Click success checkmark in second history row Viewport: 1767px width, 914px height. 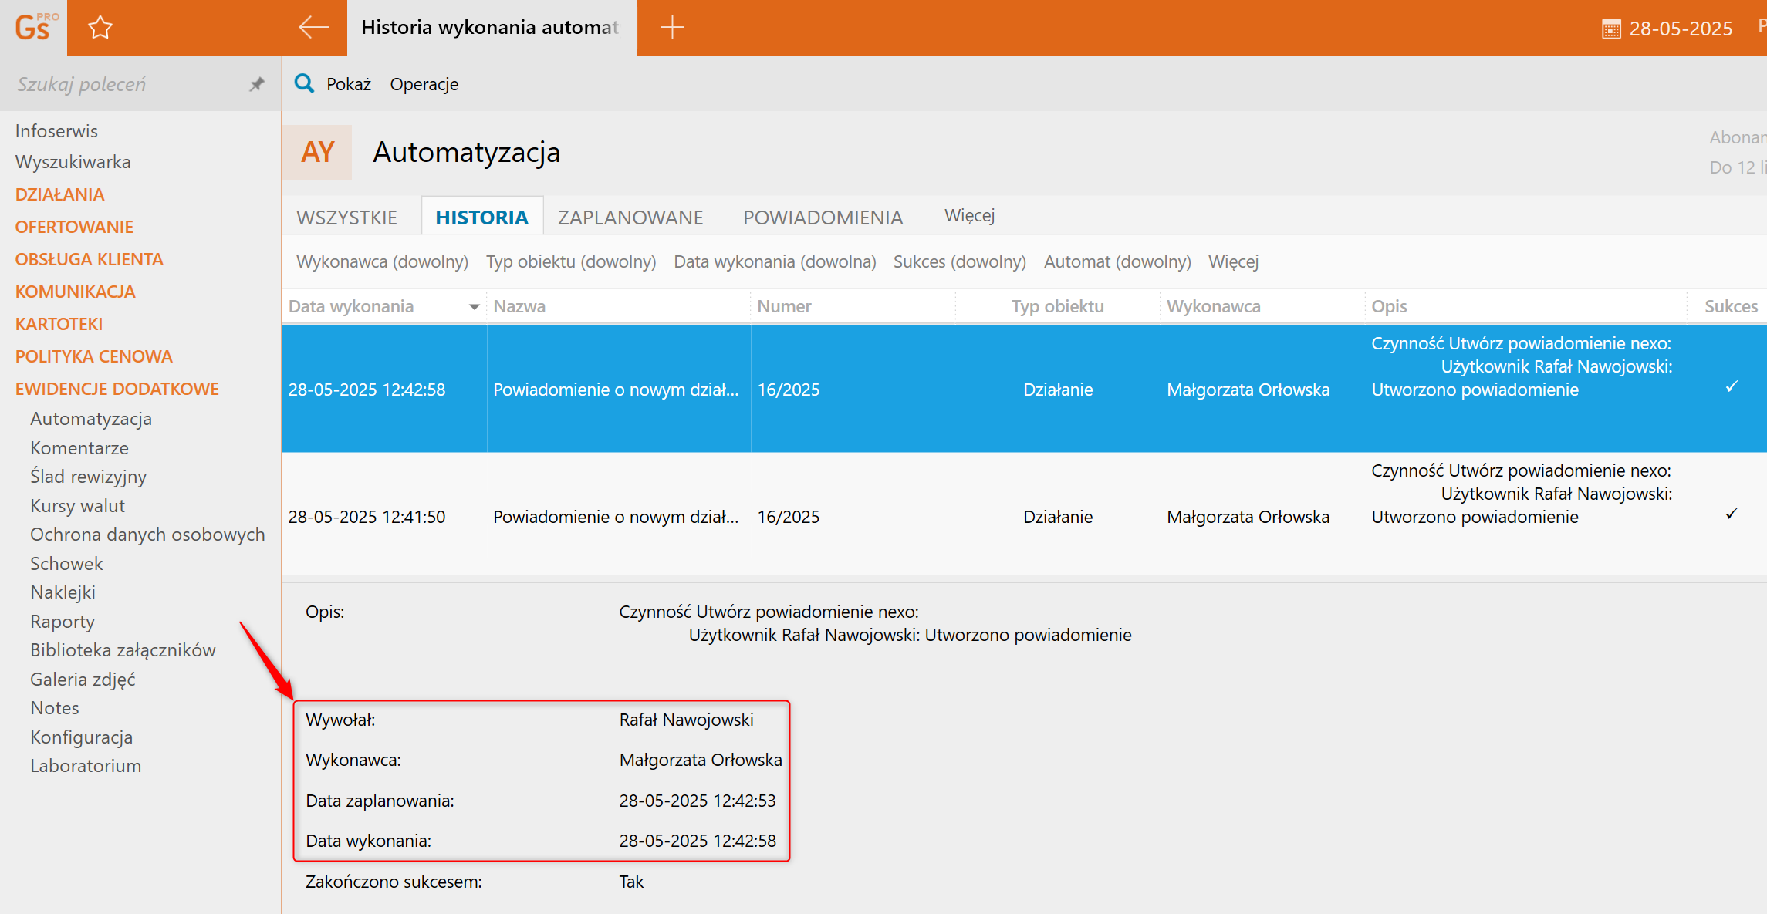1732,514
